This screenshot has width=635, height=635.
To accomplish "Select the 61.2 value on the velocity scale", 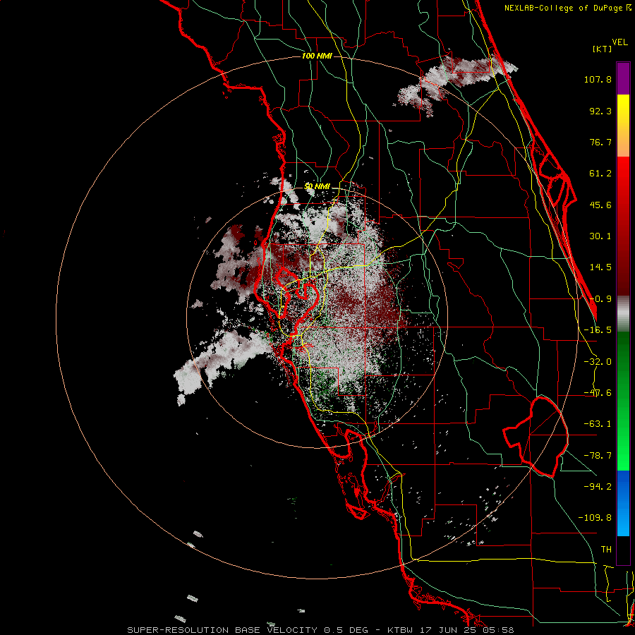I will [600, 174].
